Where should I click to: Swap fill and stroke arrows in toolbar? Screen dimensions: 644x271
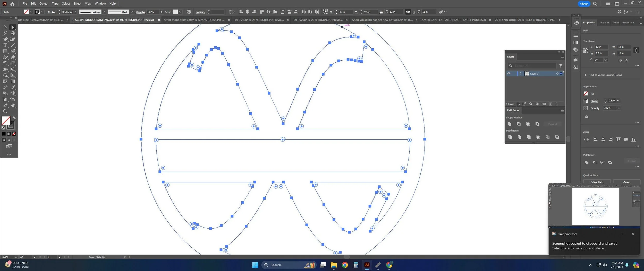coord(14,118)
